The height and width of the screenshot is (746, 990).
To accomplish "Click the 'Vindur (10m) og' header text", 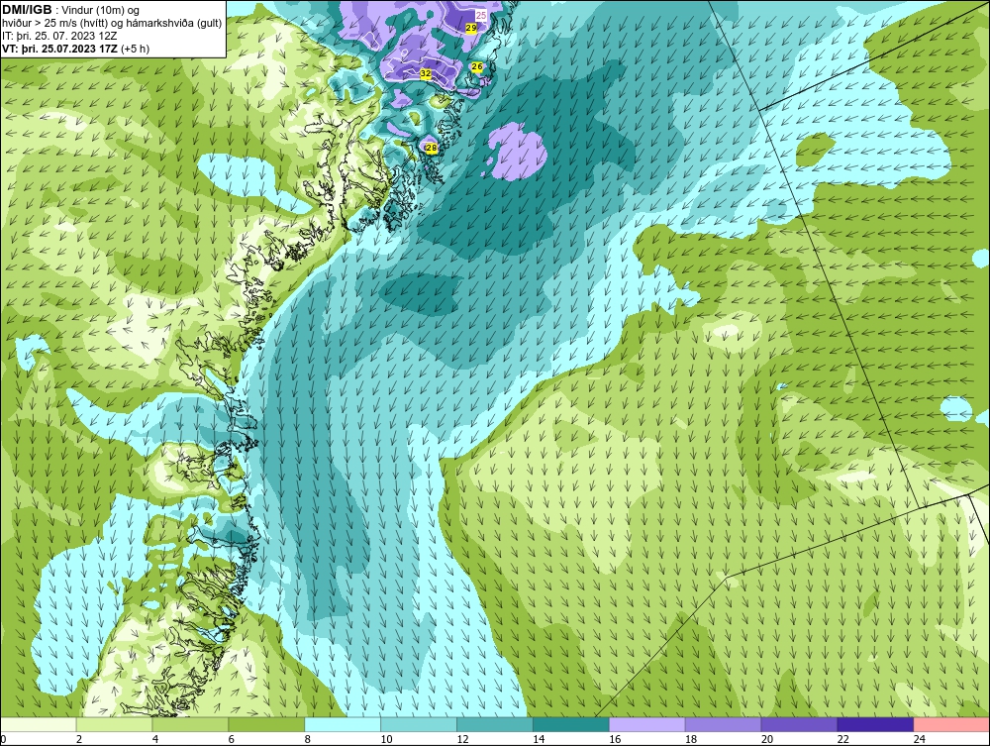I will [102, 10].
